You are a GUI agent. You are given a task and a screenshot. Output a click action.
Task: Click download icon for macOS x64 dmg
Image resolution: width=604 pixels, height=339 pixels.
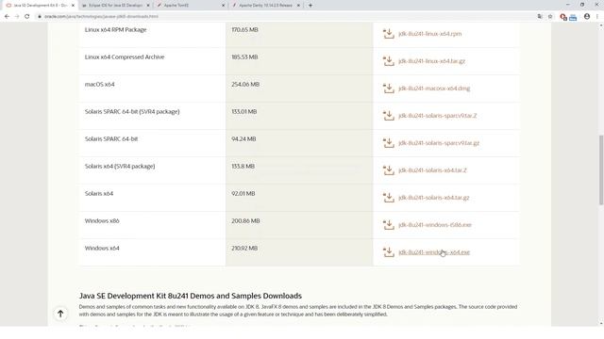[x=388, y=88]
